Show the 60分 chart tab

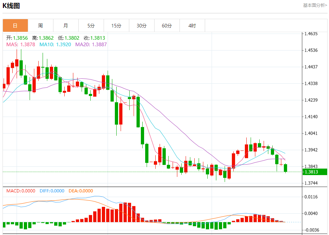167,26
